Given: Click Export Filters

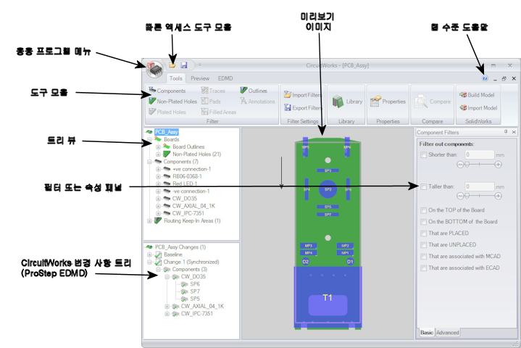Looking at the screenshot, I should click(x=302, y=108).
